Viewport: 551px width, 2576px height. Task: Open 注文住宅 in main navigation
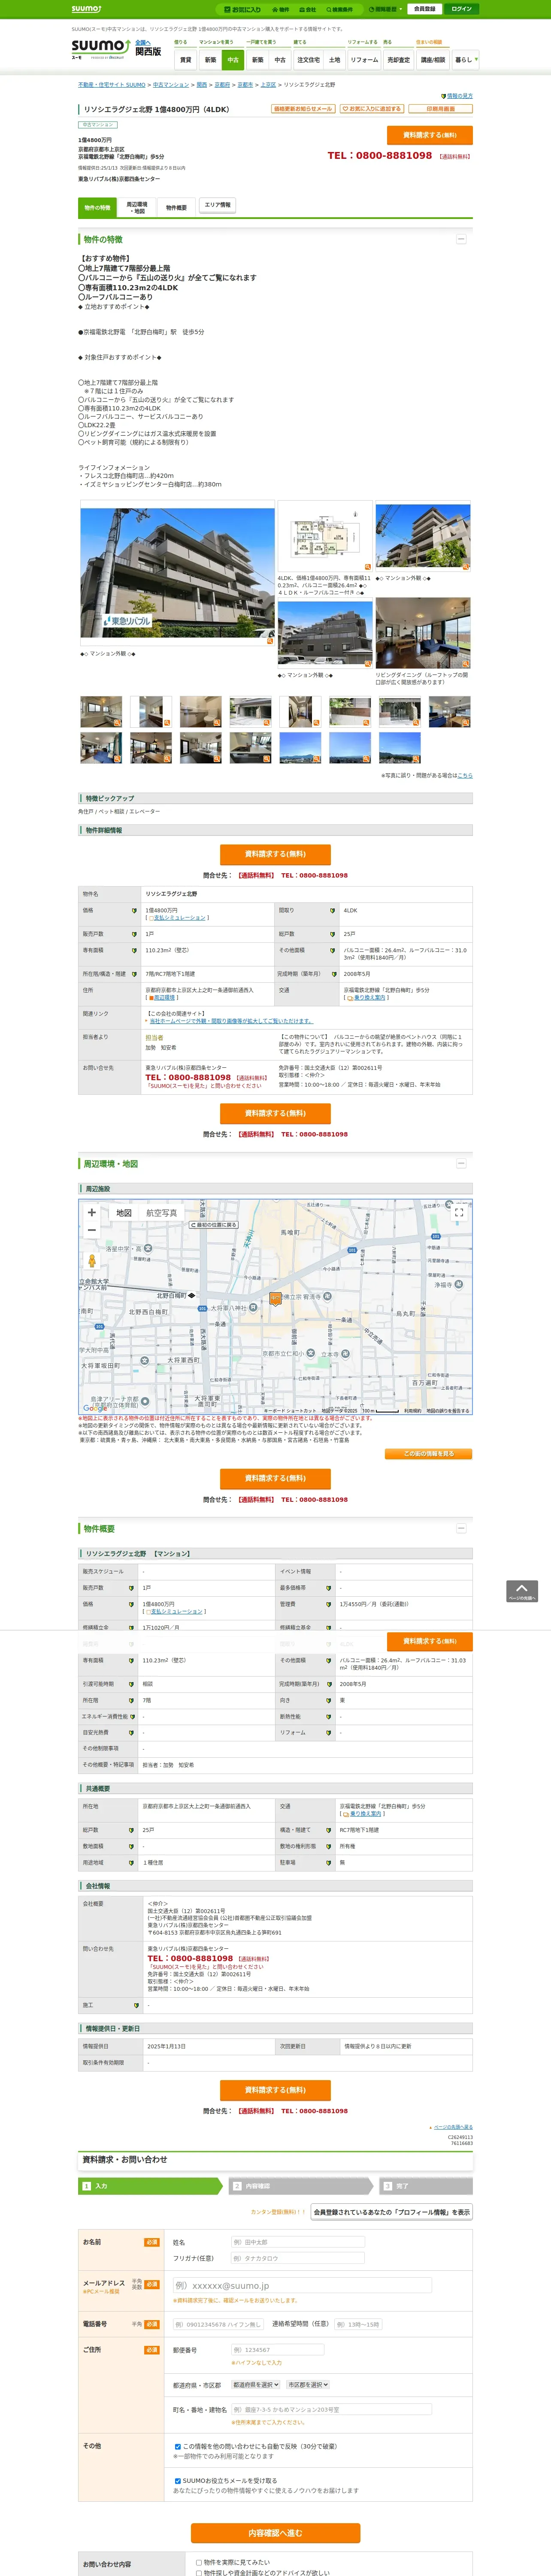click(308, 60)
